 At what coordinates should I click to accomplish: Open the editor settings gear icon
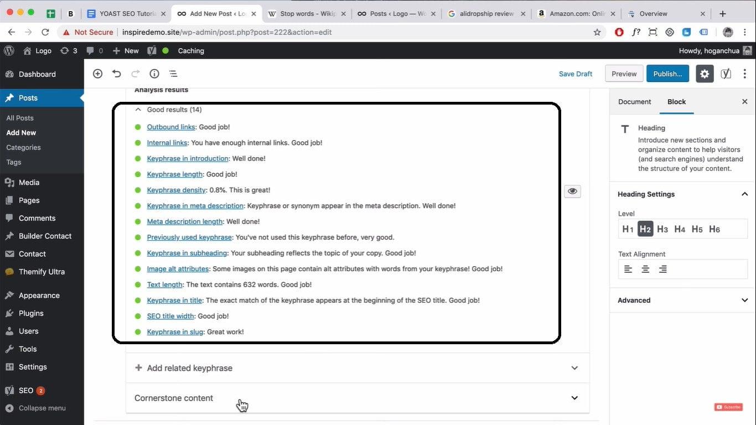tap(704, 73)
